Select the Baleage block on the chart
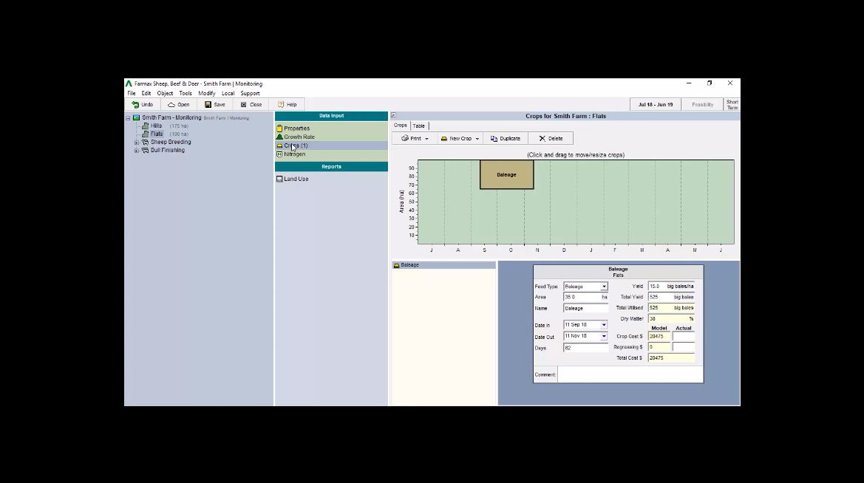Viewport: 864px width, 483px height. [506, 174]
